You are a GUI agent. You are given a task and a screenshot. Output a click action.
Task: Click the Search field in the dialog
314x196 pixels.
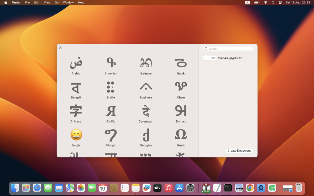click(x=228, y=49)
